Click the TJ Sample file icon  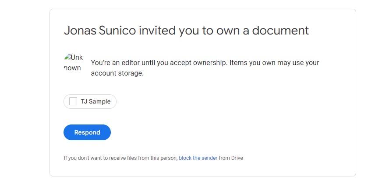(73, 102)
